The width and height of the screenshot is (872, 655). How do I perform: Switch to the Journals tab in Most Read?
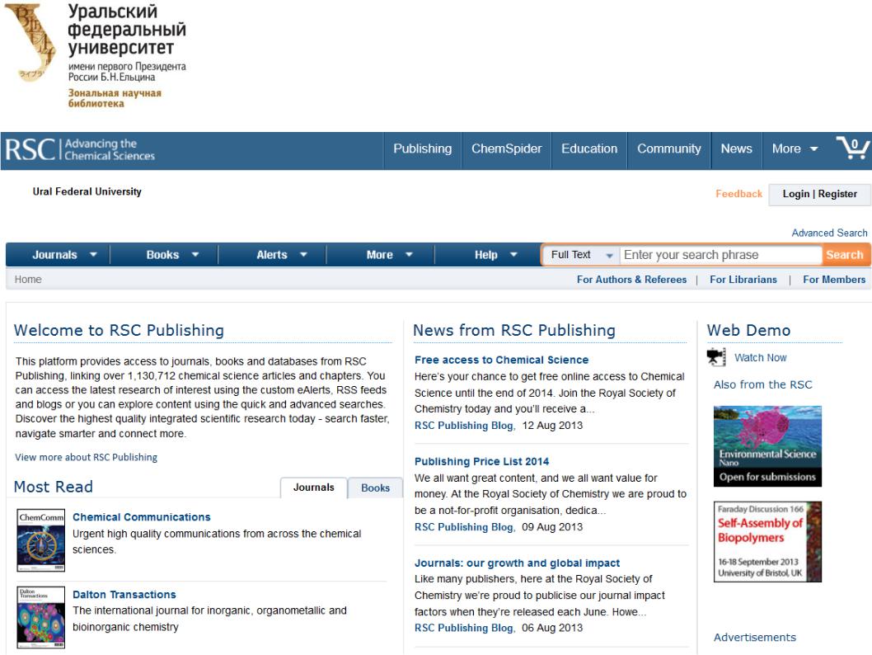click(x=314, y=488)
